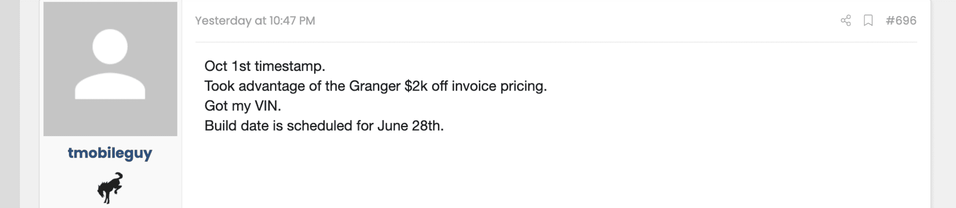Open tmobileguy's profile from the username
Image resolution: width=956 pixels, height=208 pixels.
pyautogui.click(x=110, y=153)
